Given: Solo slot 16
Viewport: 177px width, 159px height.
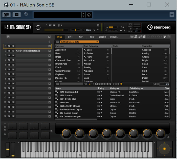Looking at the screenshot, I should point(13,116).
